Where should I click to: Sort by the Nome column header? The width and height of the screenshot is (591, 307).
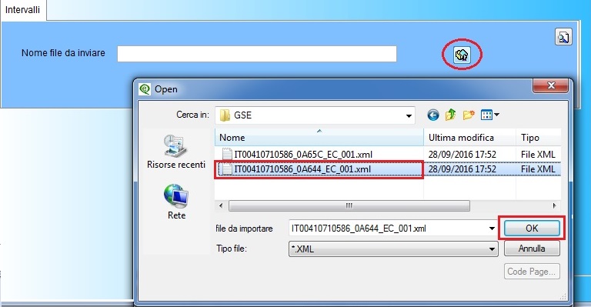[319, 138]
